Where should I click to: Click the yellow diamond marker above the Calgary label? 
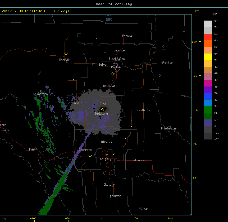(x=107, y=155)
